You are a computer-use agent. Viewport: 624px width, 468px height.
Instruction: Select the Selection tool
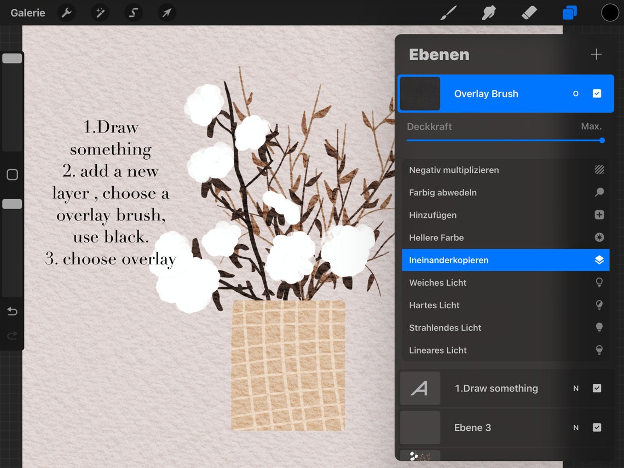point(133,12)
